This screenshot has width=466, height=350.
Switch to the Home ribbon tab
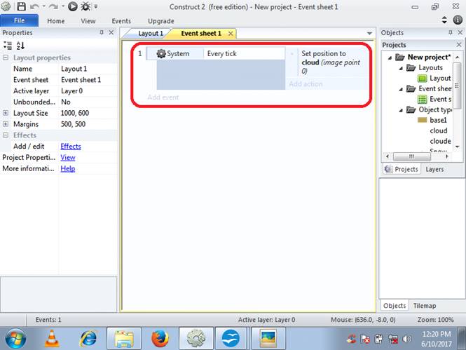pos(56,21)
